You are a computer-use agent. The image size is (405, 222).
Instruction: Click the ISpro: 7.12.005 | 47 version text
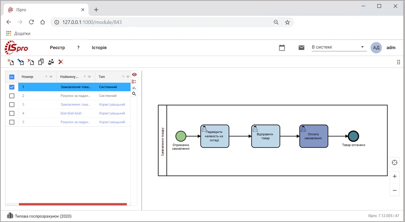point(383,216)
